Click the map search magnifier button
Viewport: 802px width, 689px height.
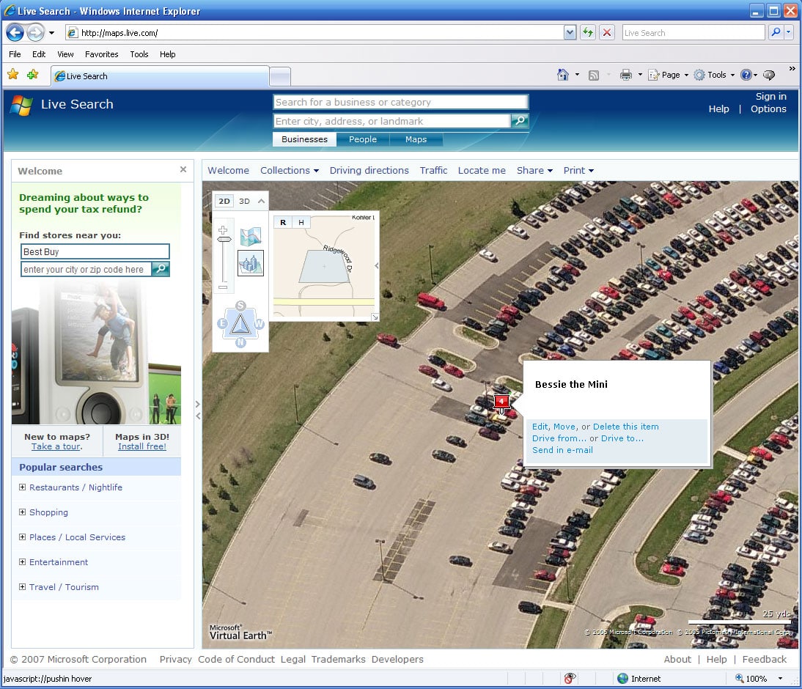click(x=519, y=121)
